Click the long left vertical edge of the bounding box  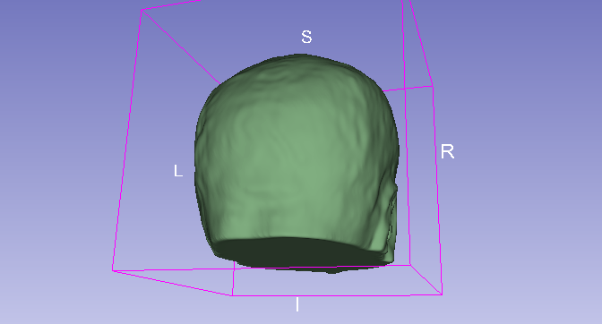tap(127, 141)
